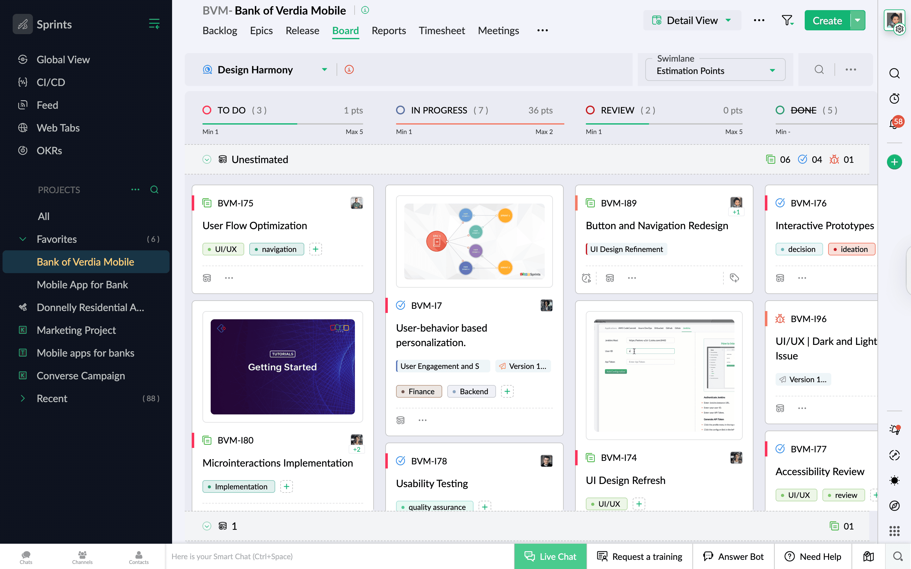Click the green plus quick-create icon
The width and height of the screenshot is (911, 569).
(x=895, y=162)
